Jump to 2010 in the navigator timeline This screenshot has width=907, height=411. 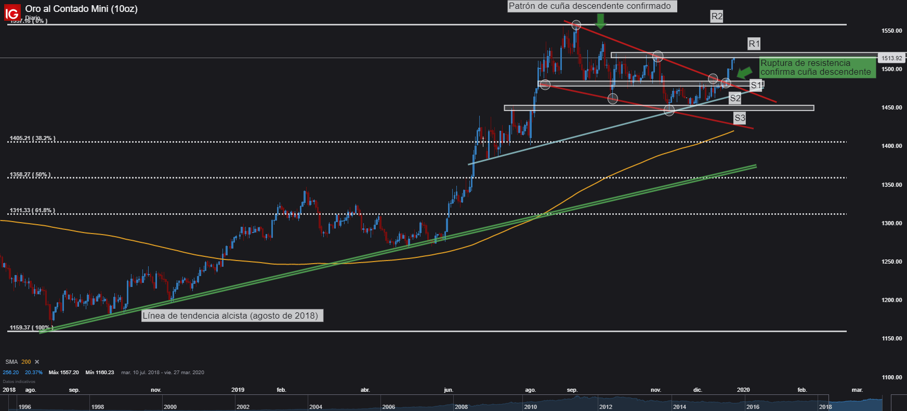point(530,407)
